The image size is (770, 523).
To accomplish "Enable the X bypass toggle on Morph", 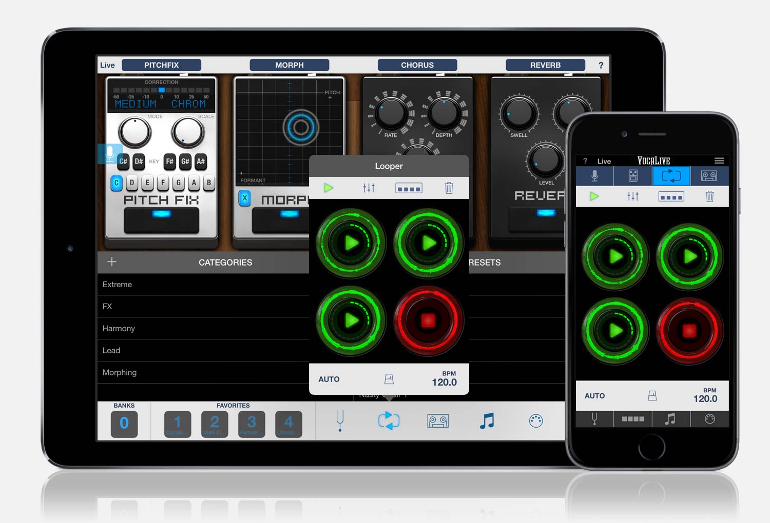I will tap(244, 197).
